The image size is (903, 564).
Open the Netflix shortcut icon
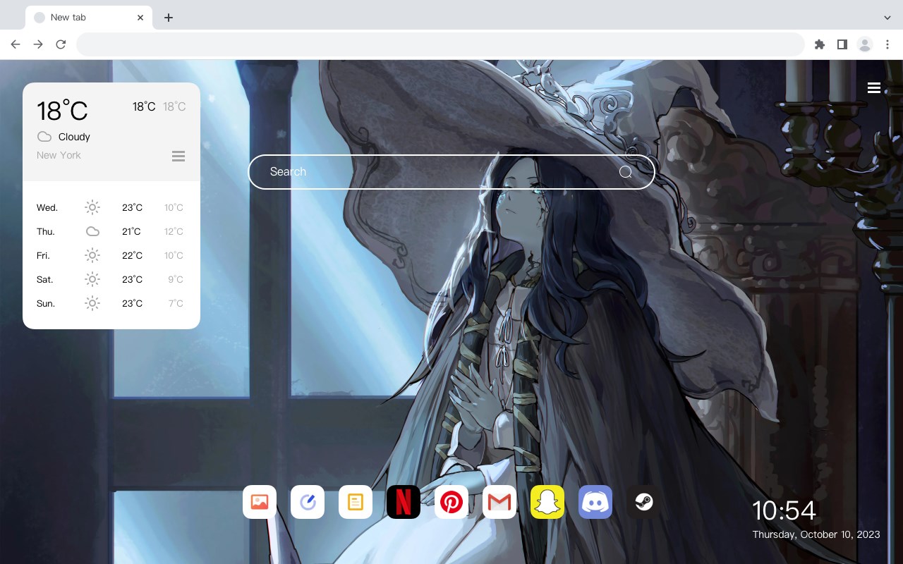coord(404,502)
